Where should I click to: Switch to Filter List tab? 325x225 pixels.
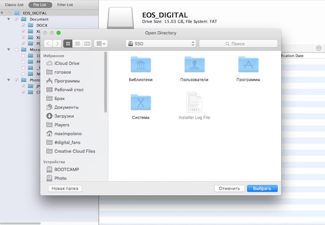[65, 5]
